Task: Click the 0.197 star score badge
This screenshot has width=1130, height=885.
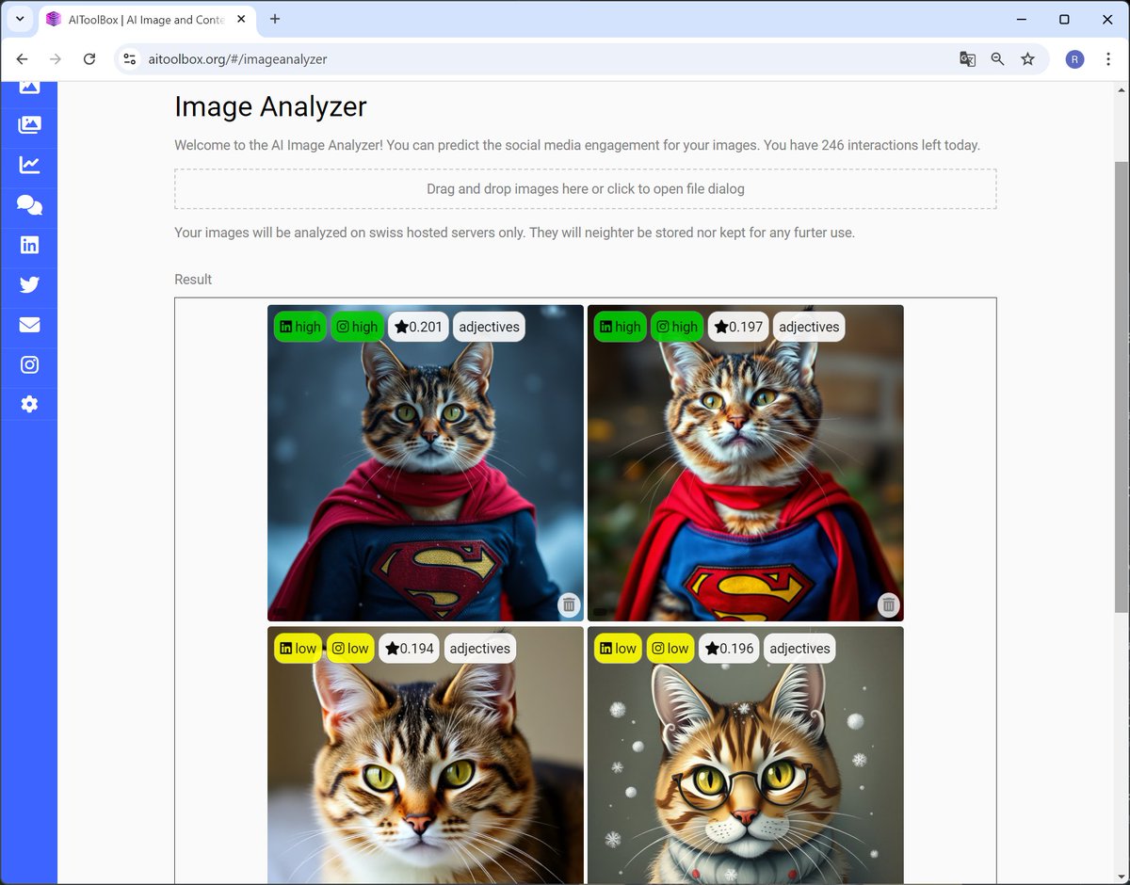Action: pos(738,327)
